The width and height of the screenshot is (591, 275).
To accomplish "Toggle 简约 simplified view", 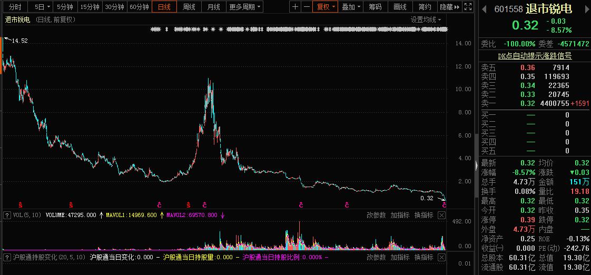I will [425, 7].
